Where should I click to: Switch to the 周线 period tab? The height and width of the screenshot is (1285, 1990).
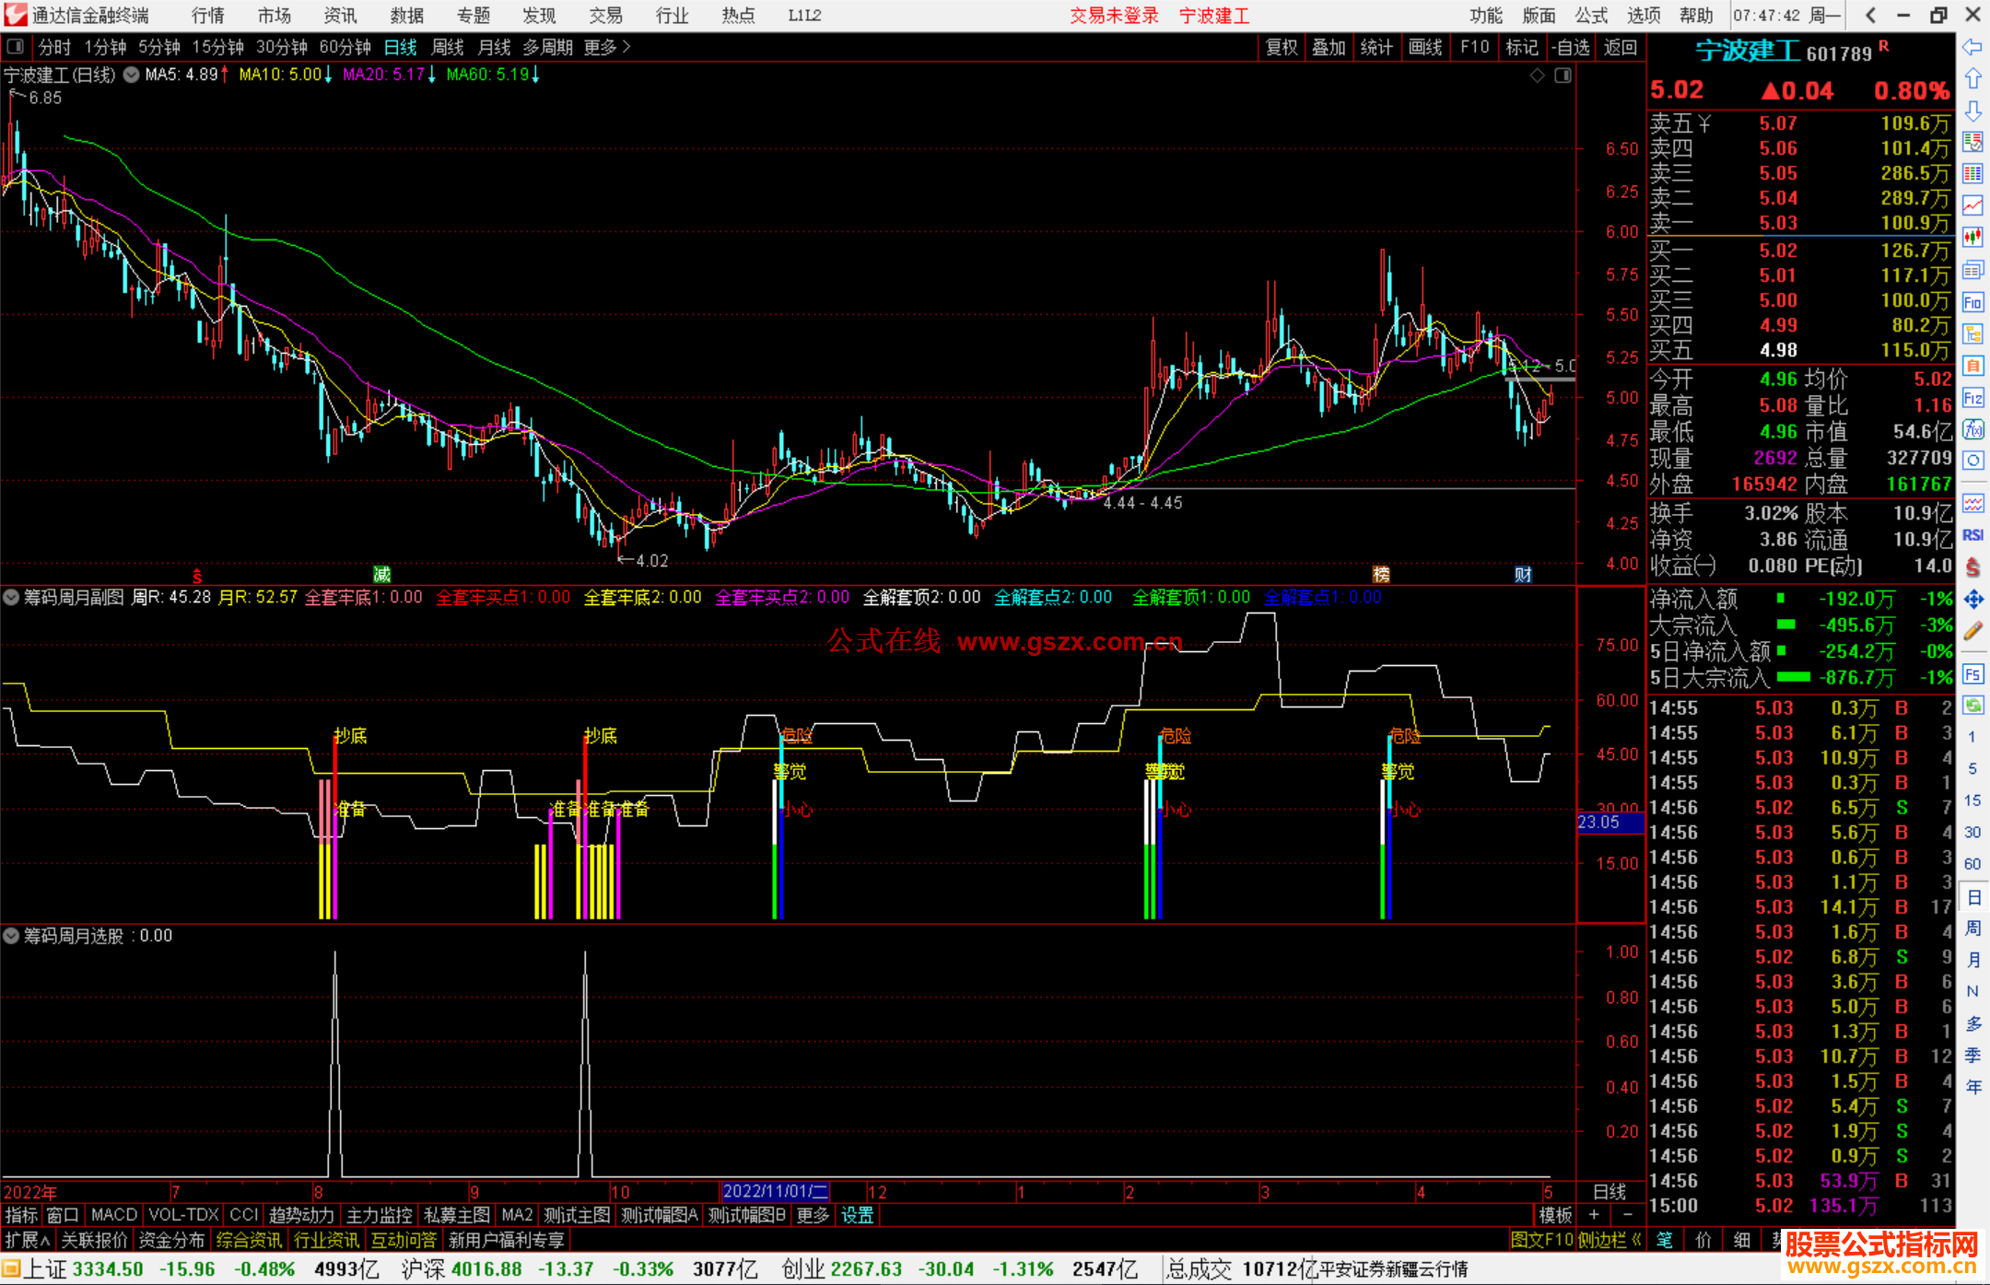tap(448, 47)
